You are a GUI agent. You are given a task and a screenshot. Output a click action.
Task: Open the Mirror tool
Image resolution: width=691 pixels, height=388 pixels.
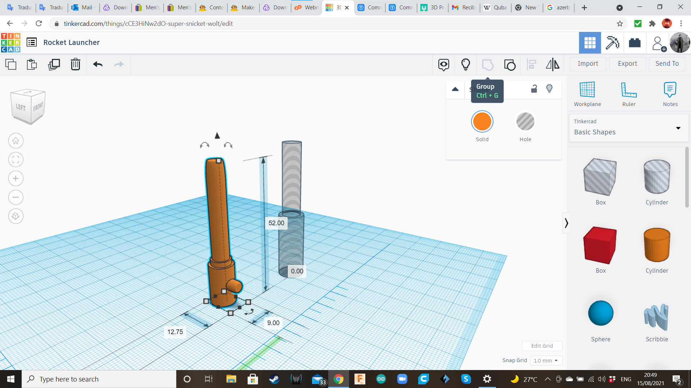coord(552,64)
